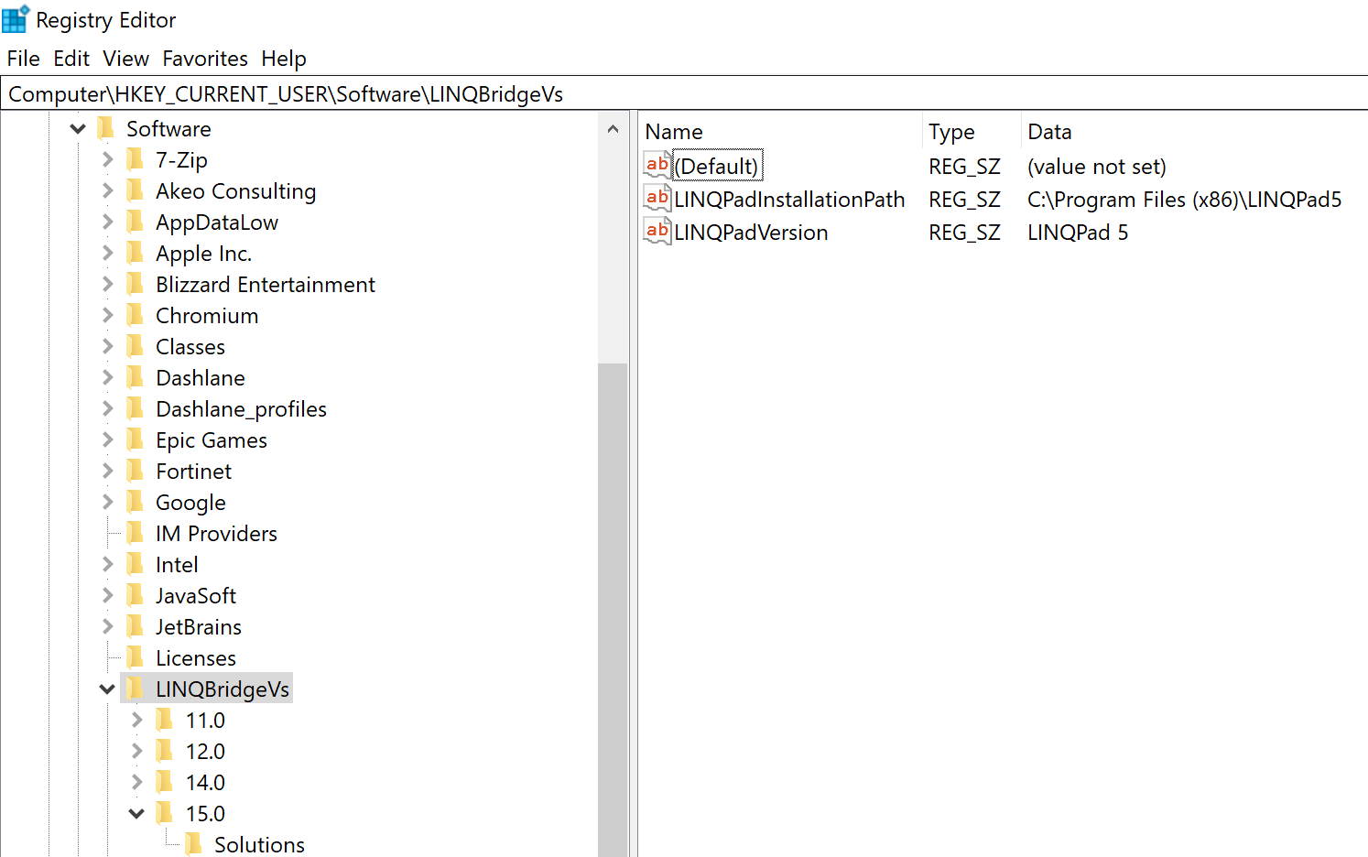1368x857 pixels.
Task: Click the string icon beside LINQPadInstallationPath
Action: tap(657, 199)
